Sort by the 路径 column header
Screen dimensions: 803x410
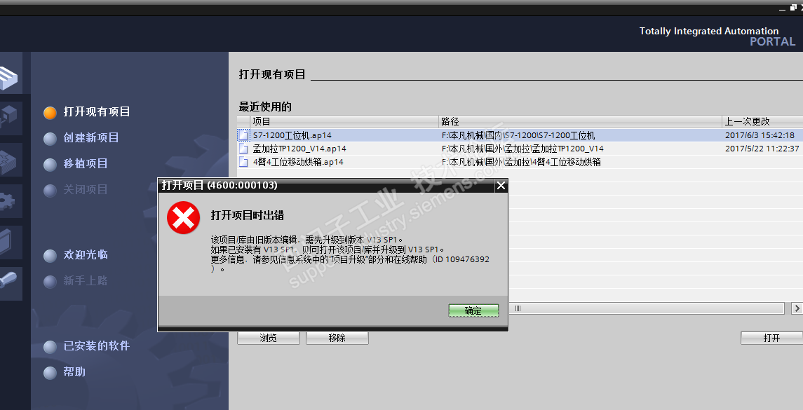[580, 121]
